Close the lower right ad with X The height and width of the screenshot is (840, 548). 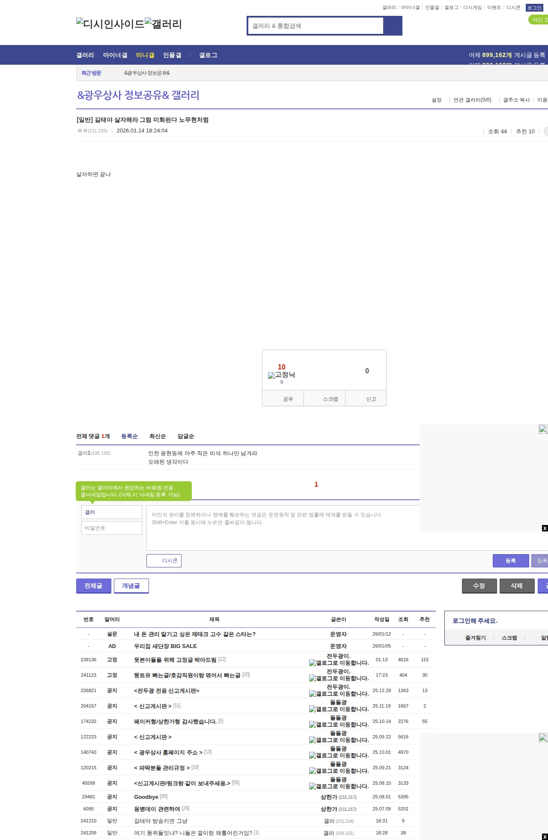point(545,837)
